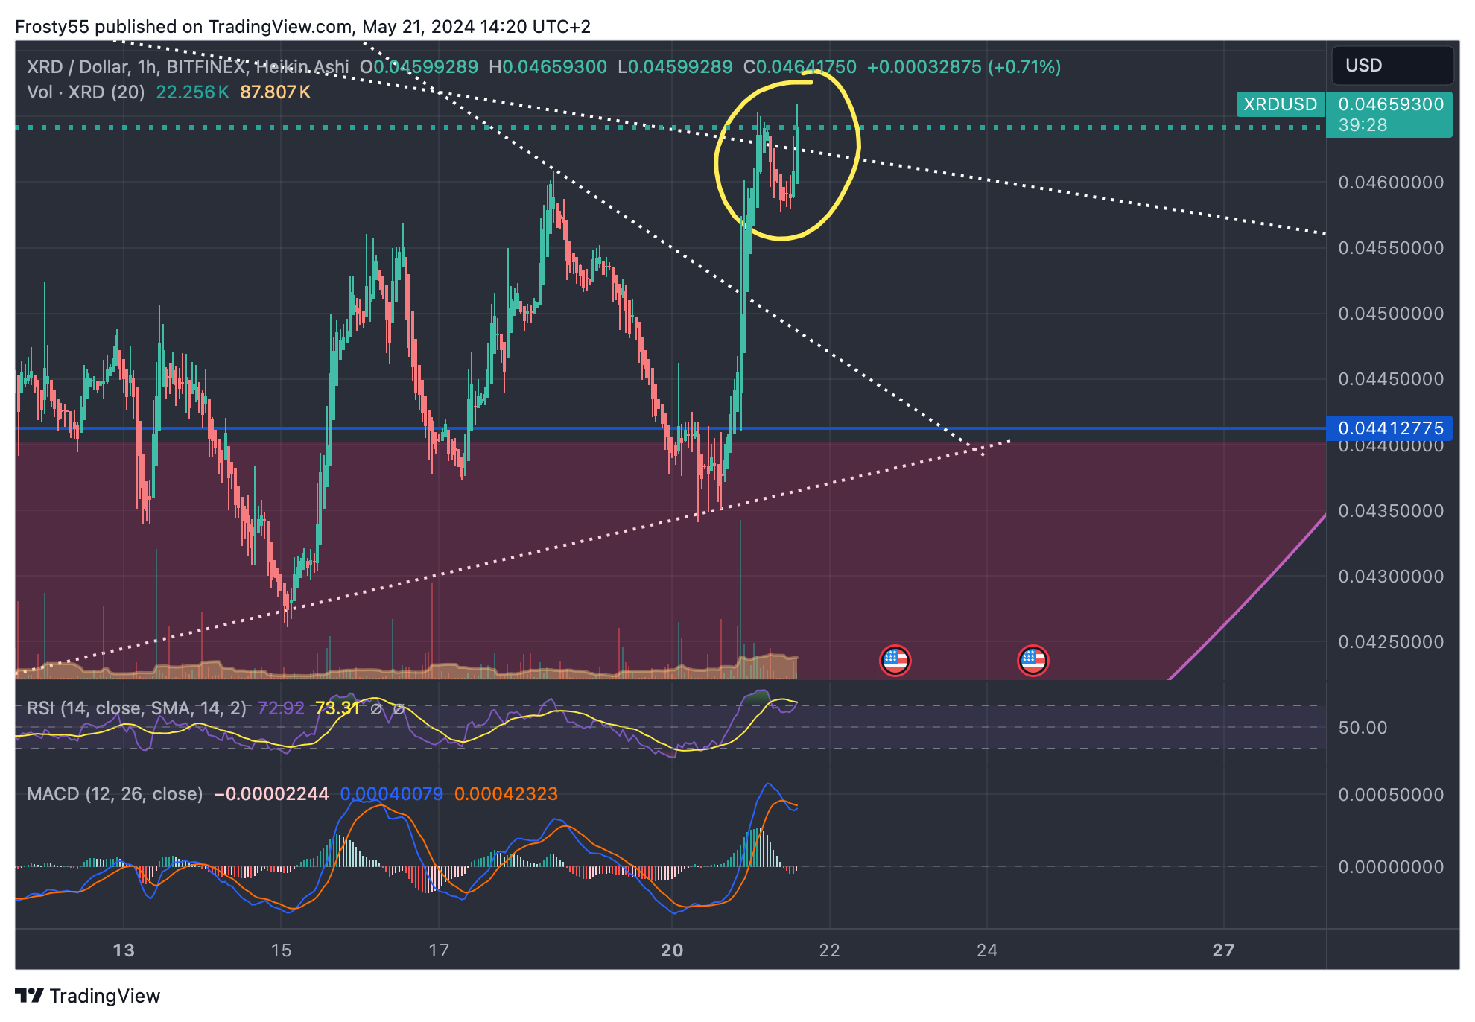The width and height of the screenshot is (1475, 1022).
Task: Click the 0.04500000 price axis label
Action: [1391, 314]
